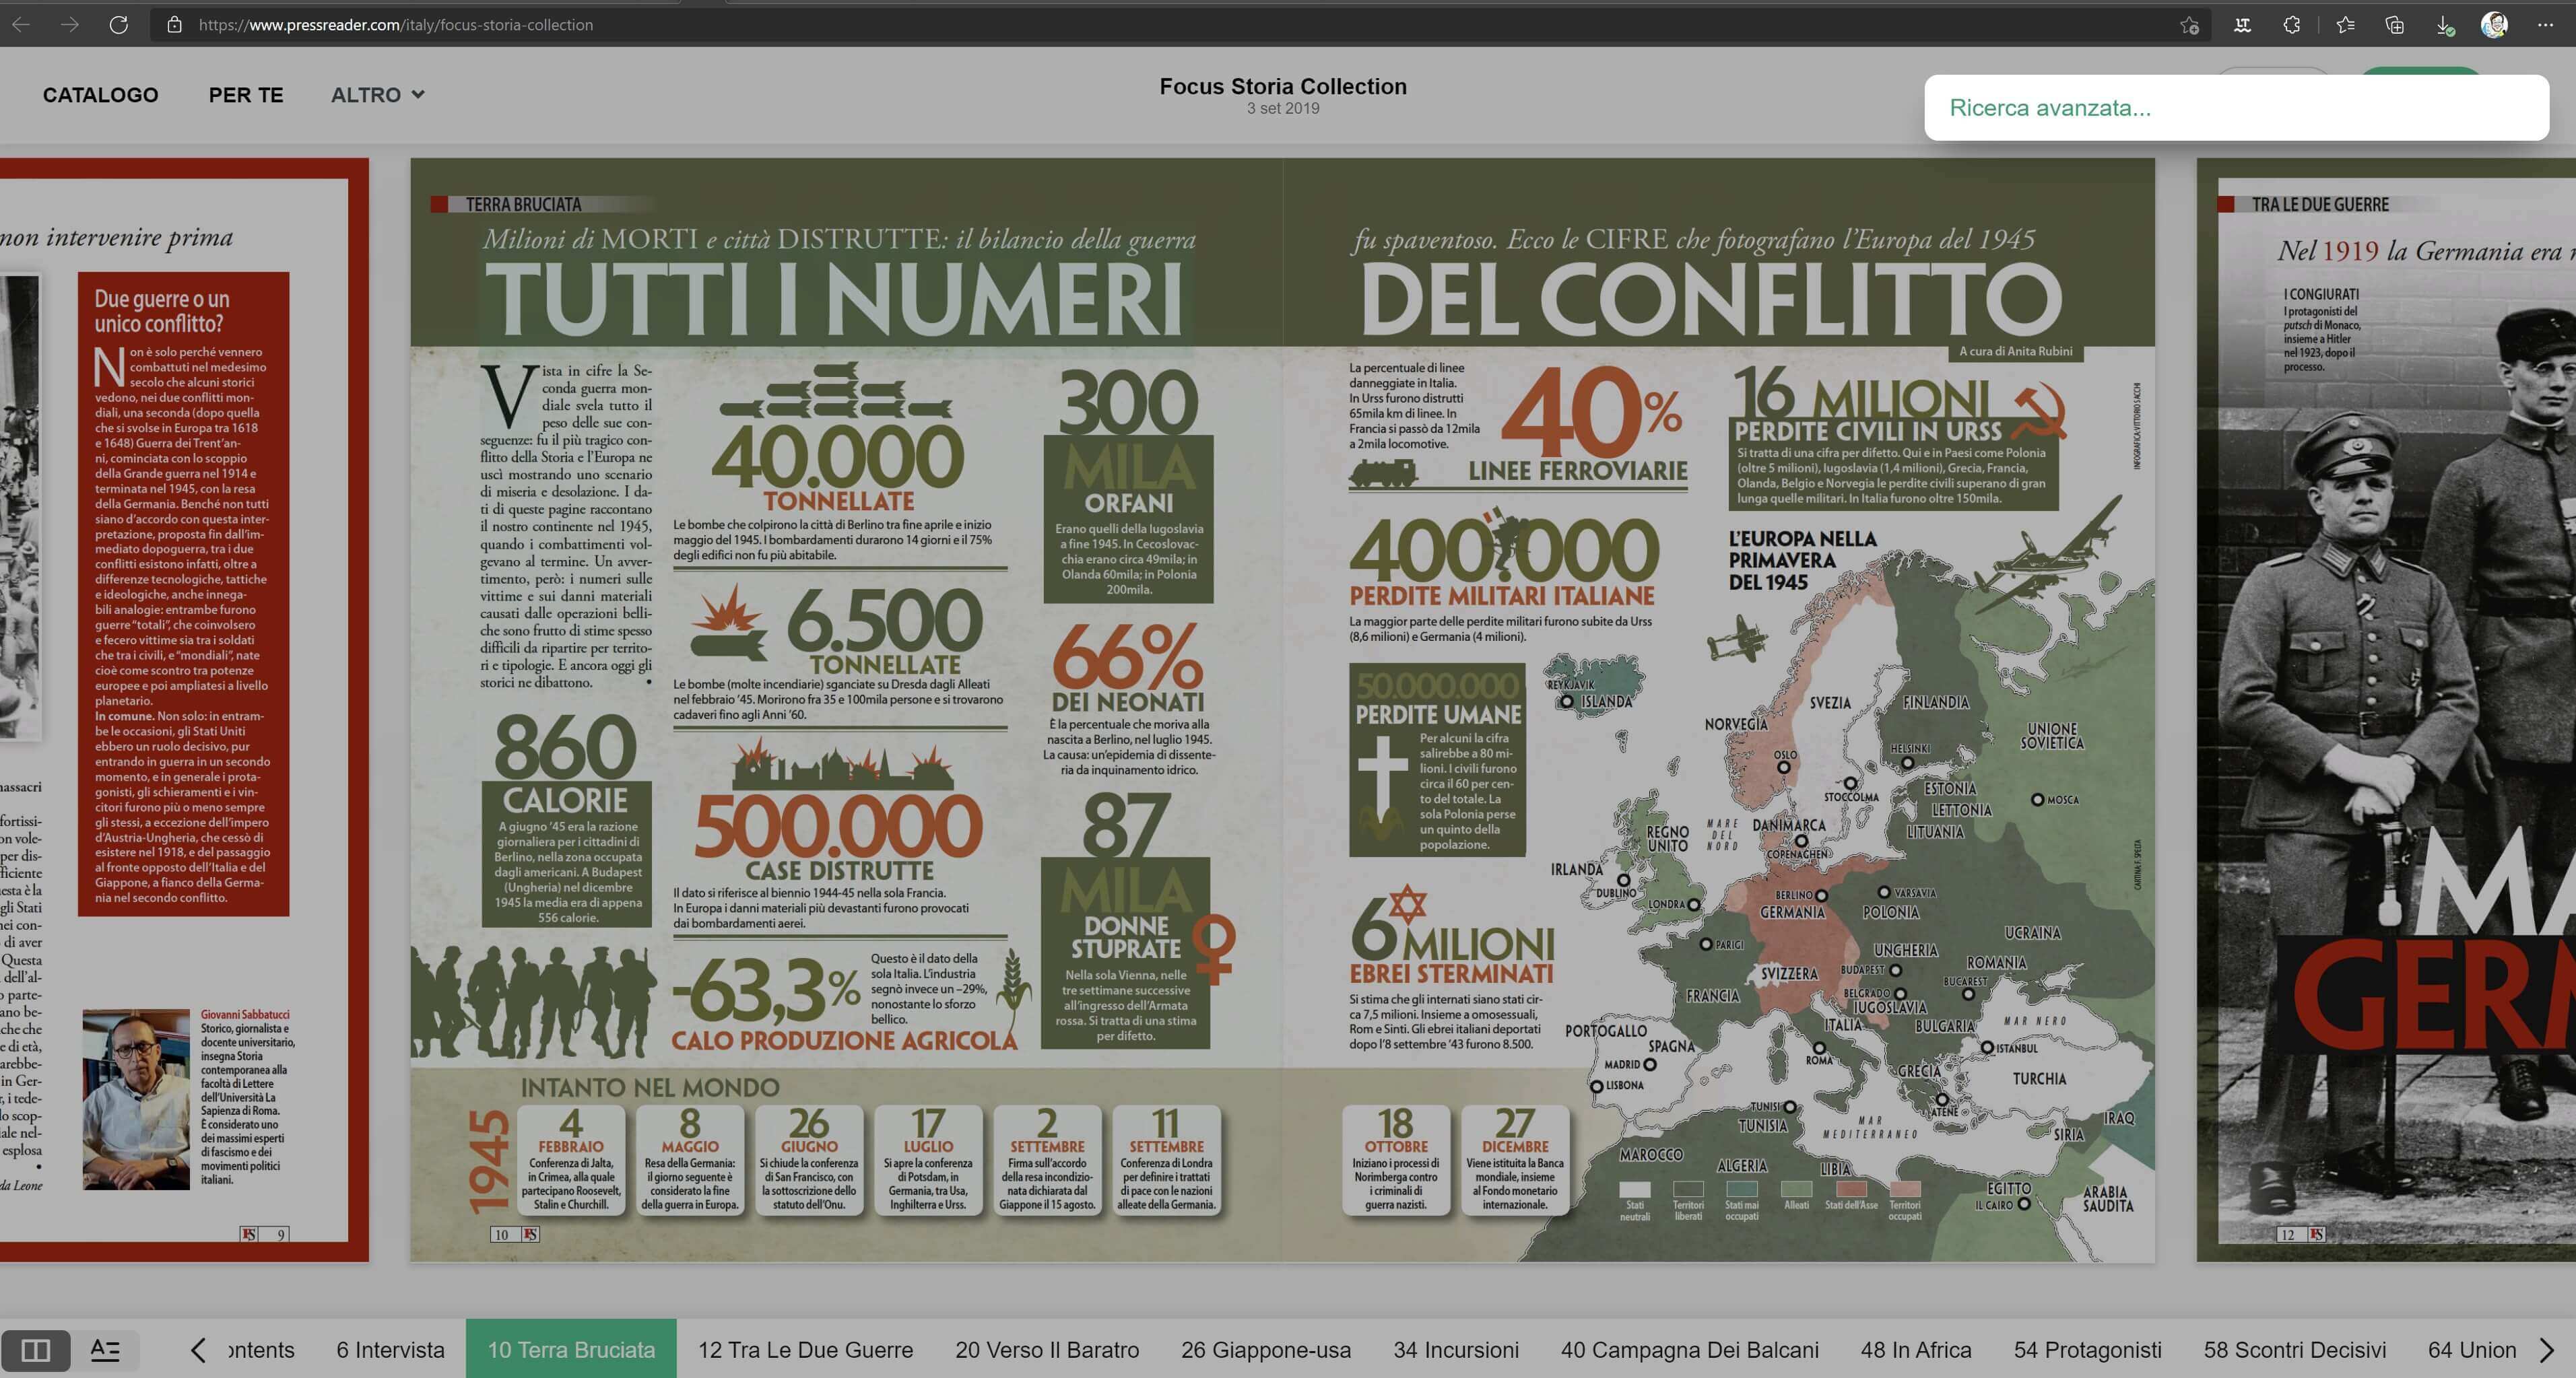Open 40 Campagna Dei Balcani section
This screenshot has height=1378, width=2576.
(x=1689, y=1350)
